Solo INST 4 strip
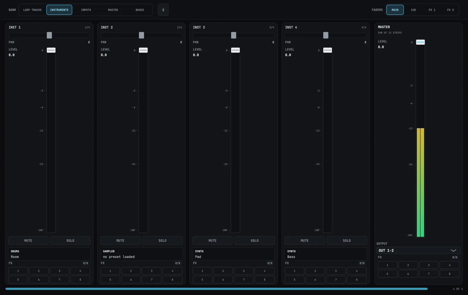The height and width of the screenshot is (295, 468). (347, 241)
